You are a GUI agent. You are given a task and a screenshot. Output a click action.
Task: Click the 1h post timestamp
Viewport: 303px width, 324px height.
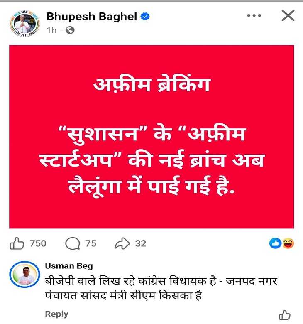tap(51, 30)
